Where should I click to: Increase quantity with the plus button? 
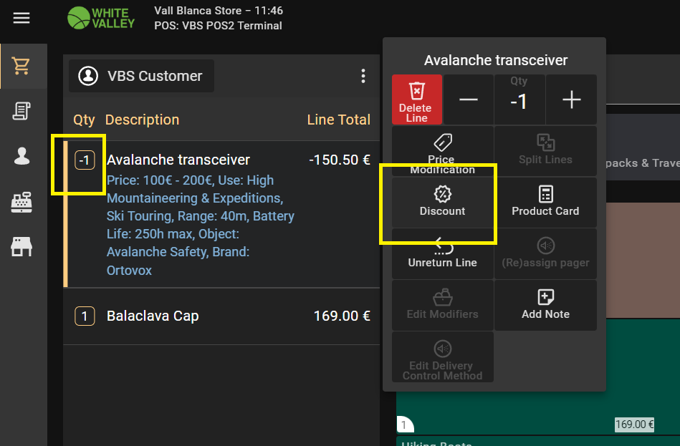coord(571,100)
